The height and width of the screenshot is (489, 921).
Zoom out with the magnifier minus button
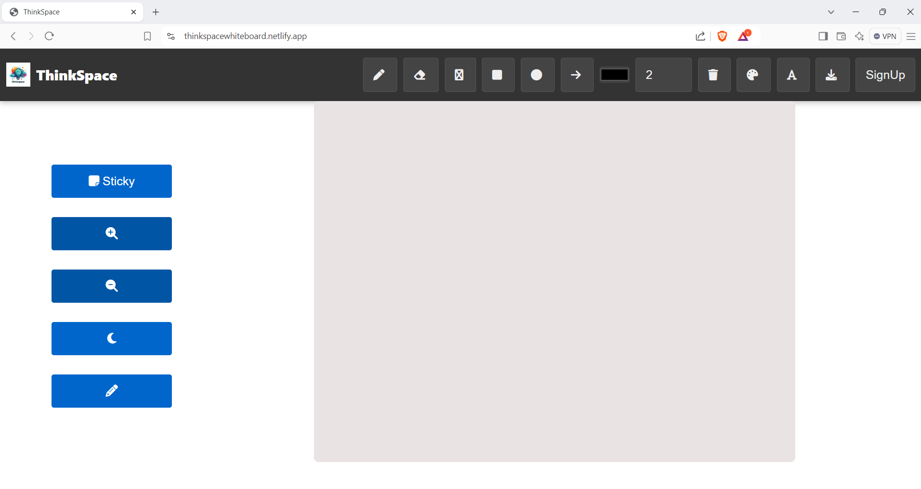tap(112, 286)
